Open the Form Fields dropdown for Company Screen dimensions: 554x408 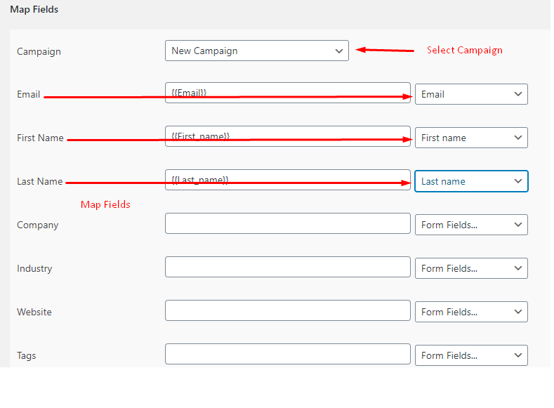pyautogui.click(x=471, y=225)
